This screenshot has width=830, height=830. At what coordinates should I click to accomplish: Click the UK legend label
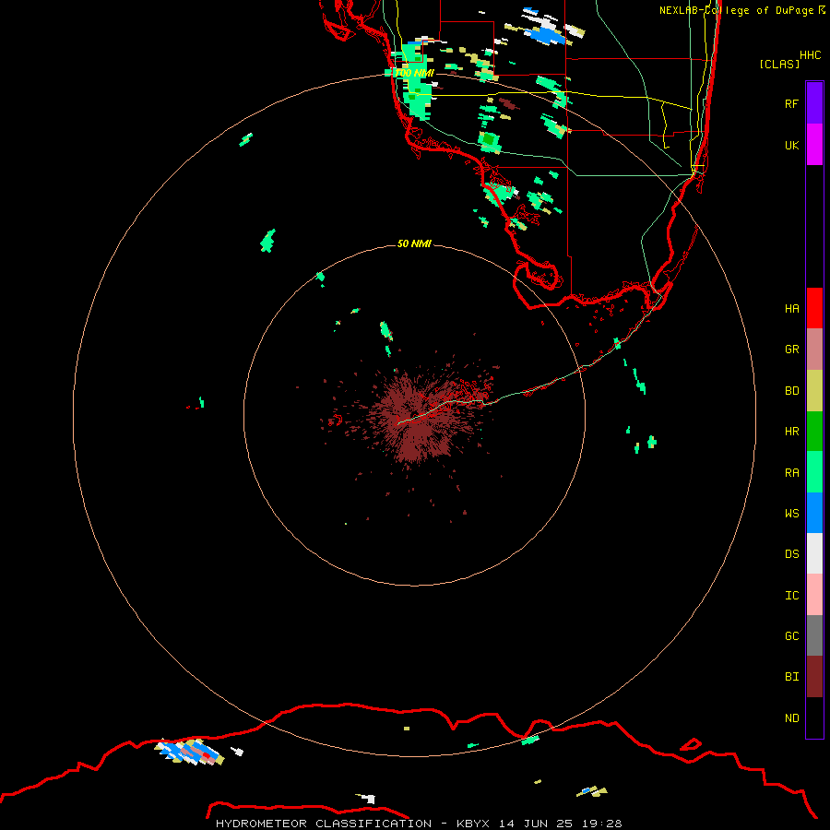[x=791, y=145]
